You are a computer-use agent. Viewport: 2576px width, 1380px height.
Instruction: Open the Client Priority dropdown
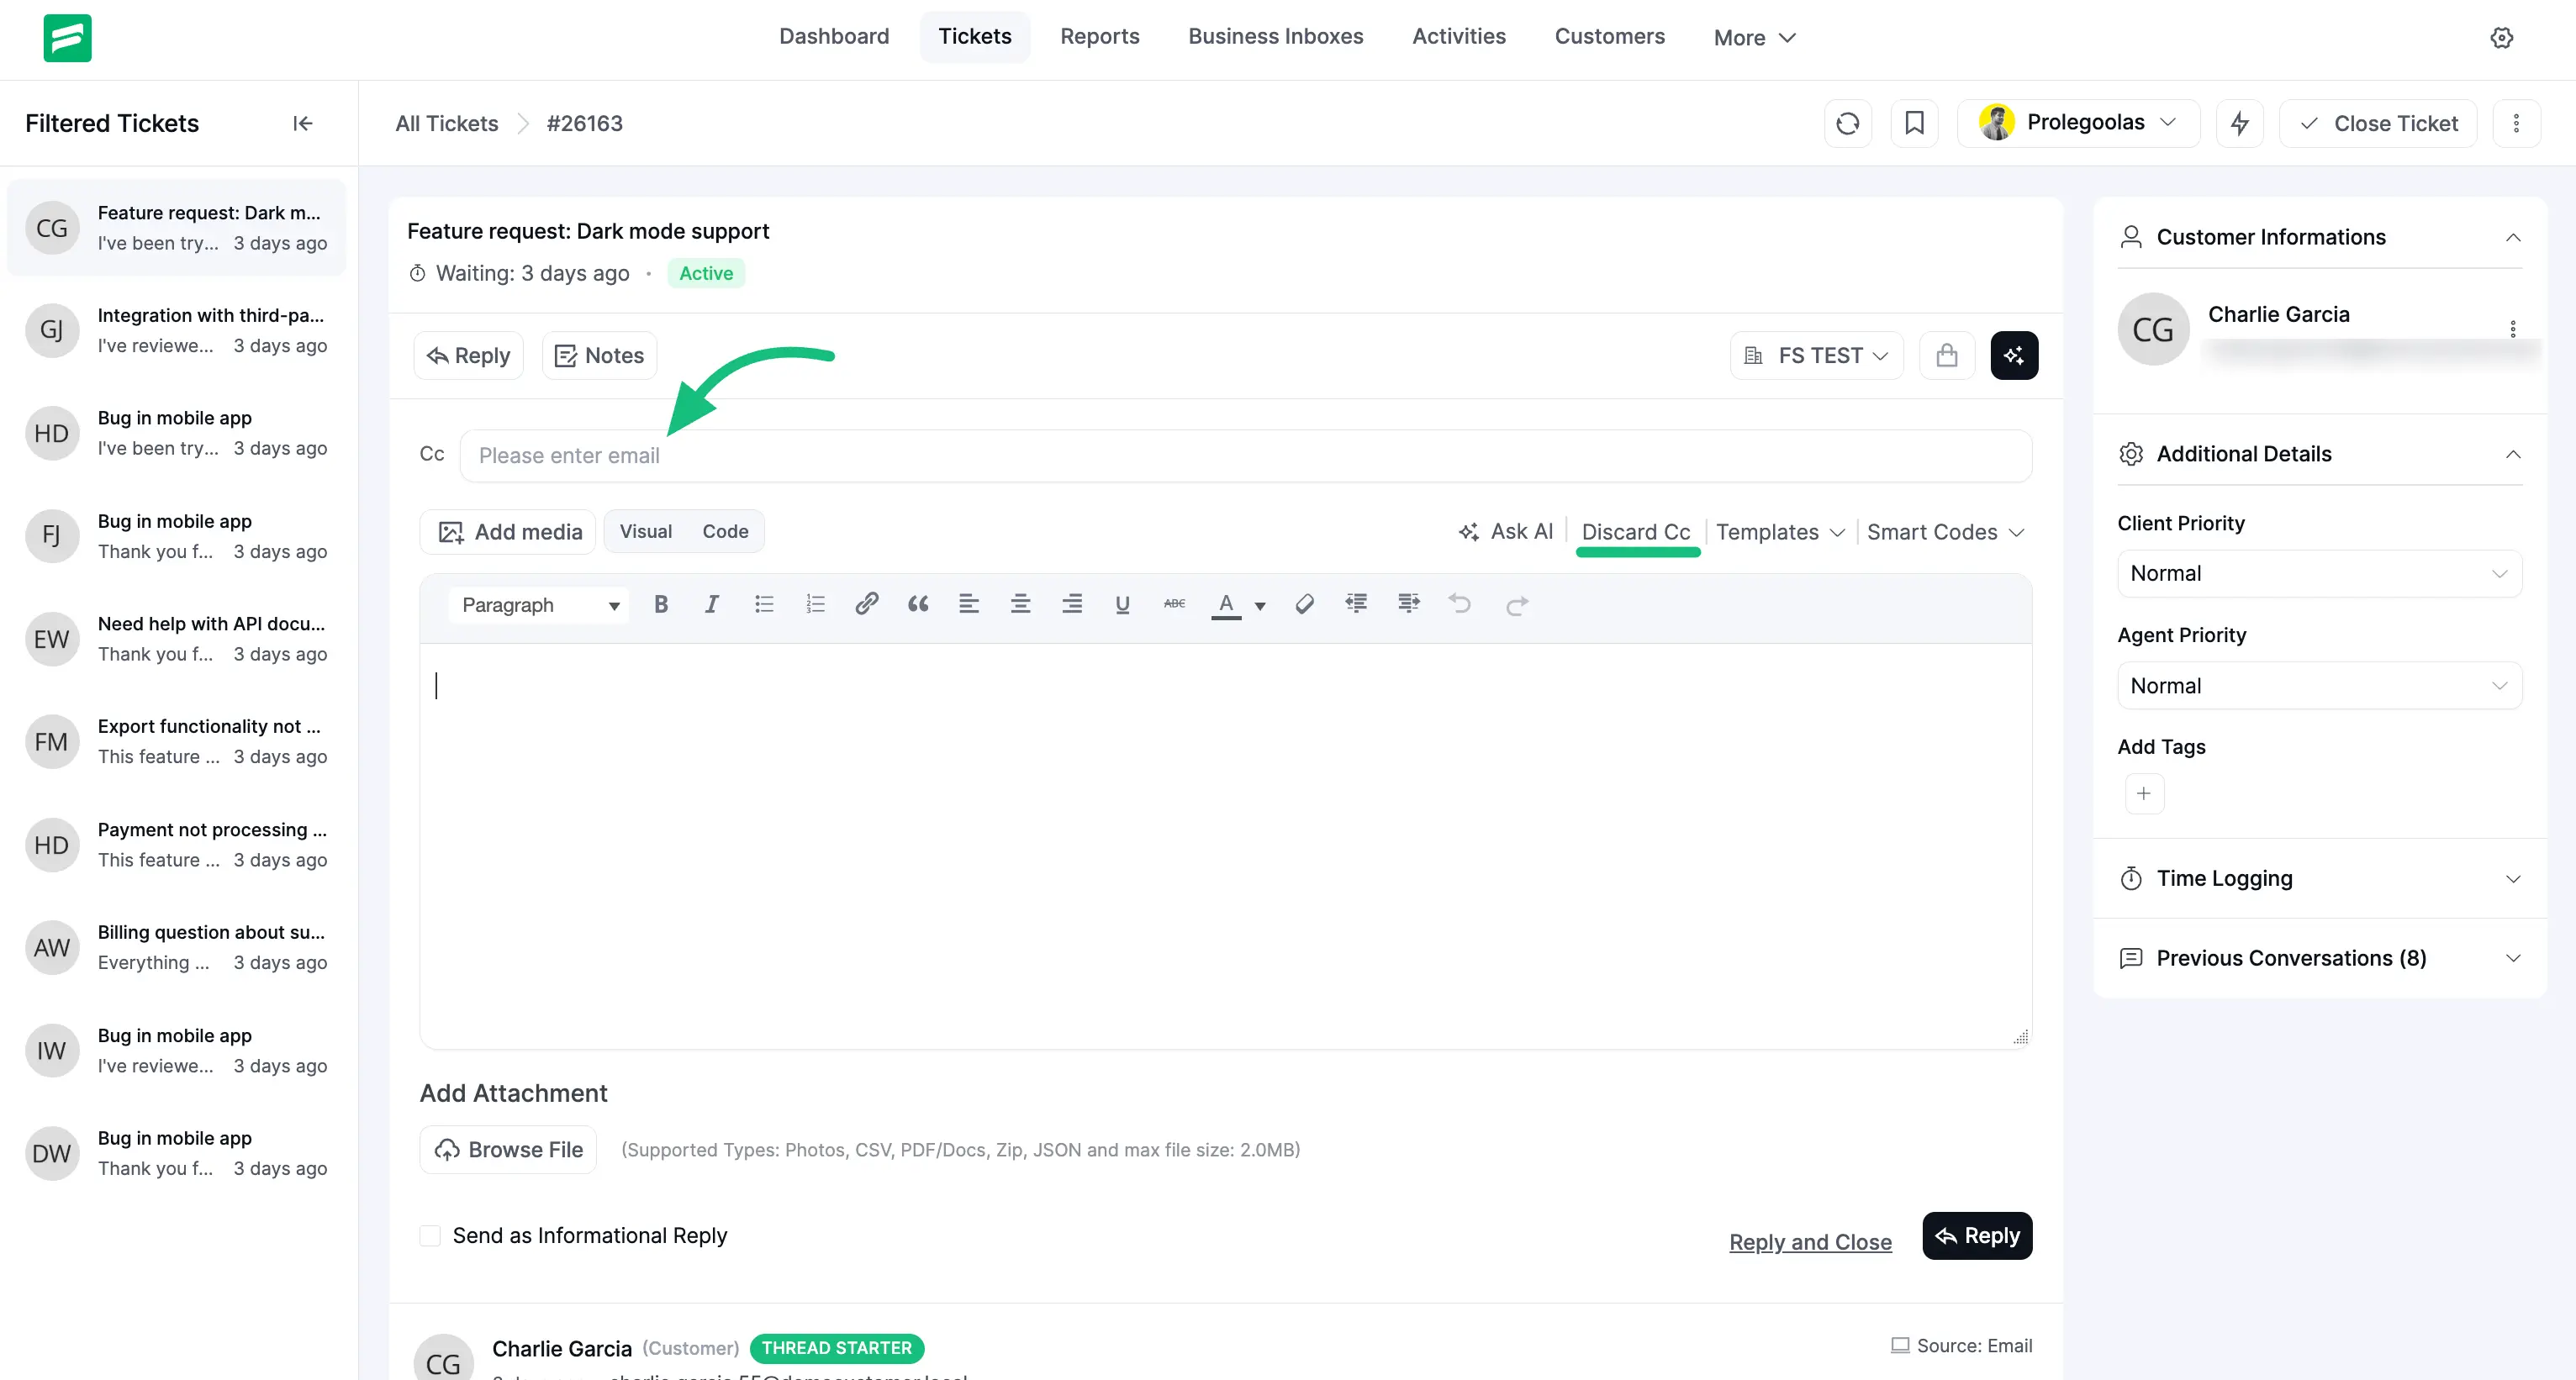[x=2318, y=573]
